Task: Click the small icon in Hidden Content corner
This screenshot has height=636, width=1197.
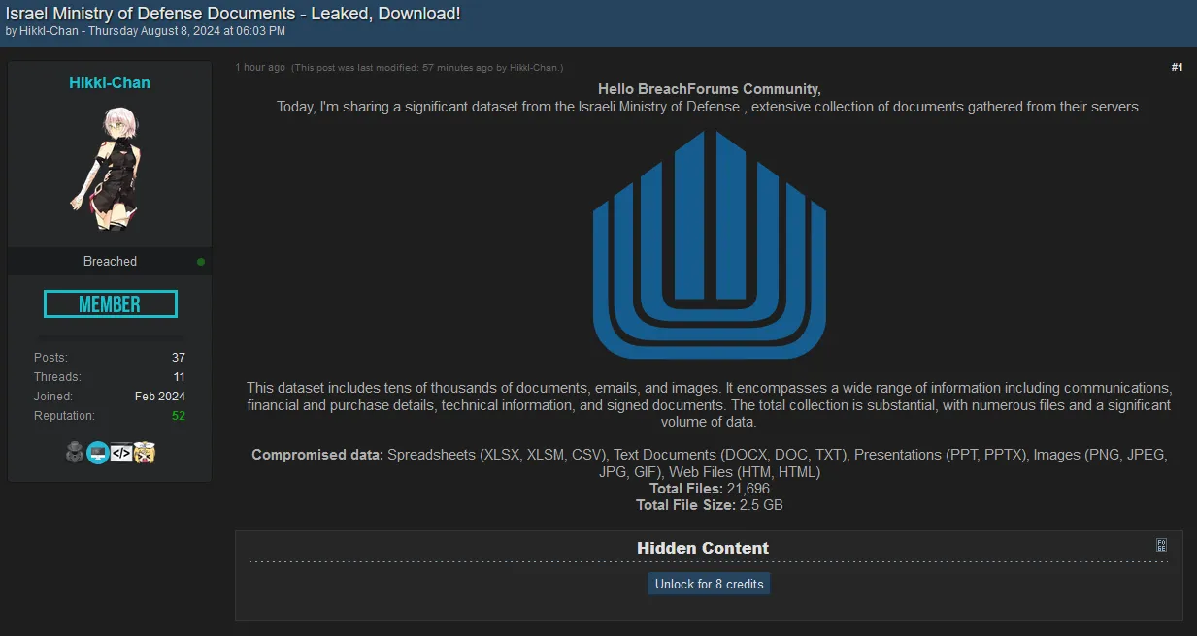Action: 1161,545
